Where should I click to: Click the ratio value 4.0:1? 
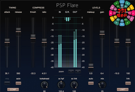click(44, 73)
